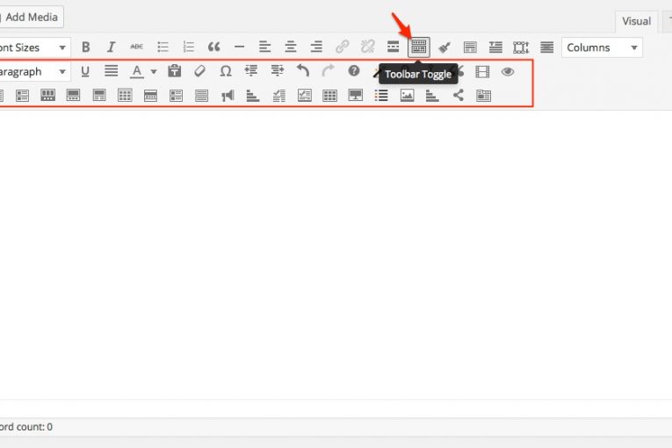Open the question mark help icon

(x=354, y=71)
